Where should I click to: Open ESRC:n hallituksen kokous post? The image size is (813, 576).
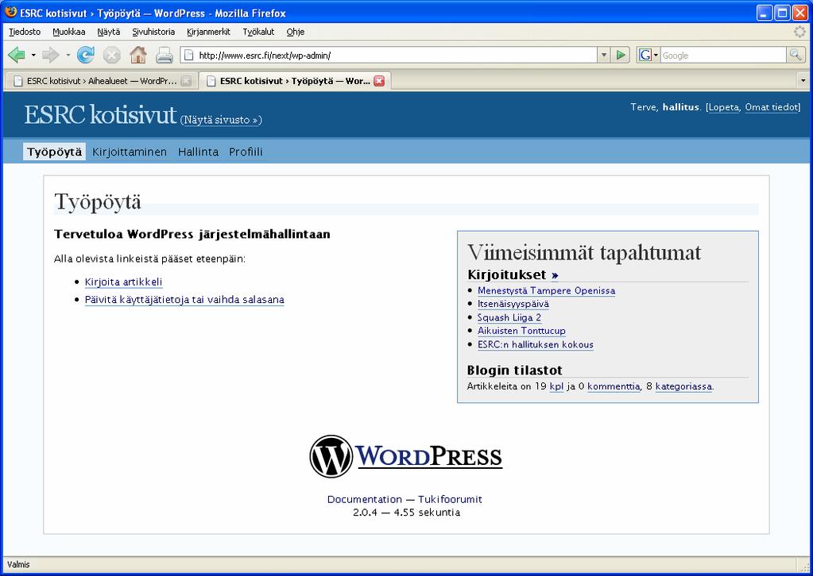[x=536, y=344]
